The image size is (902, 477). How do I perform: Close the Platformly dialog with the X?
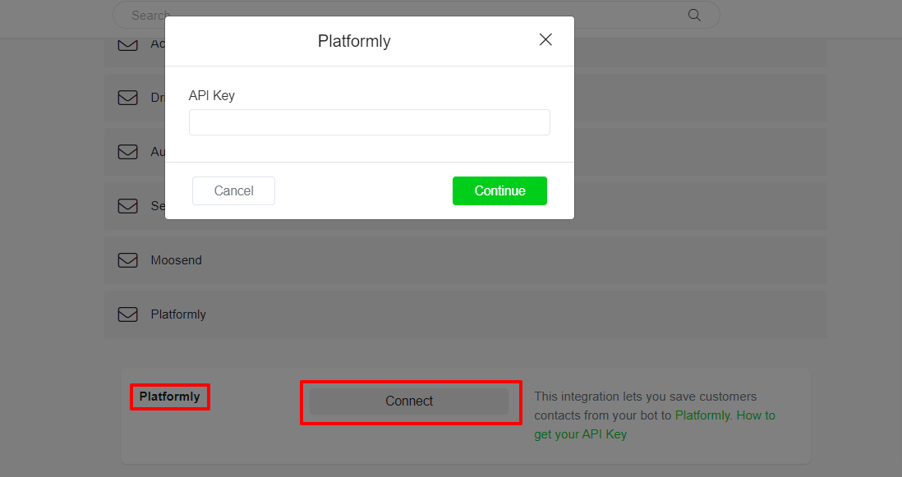click(545, 39)
